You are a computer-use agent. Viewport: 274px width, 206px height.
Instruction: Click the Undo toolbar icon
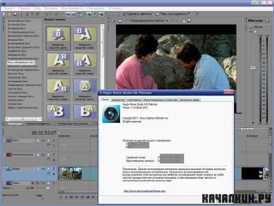click(x=46, y=14)
